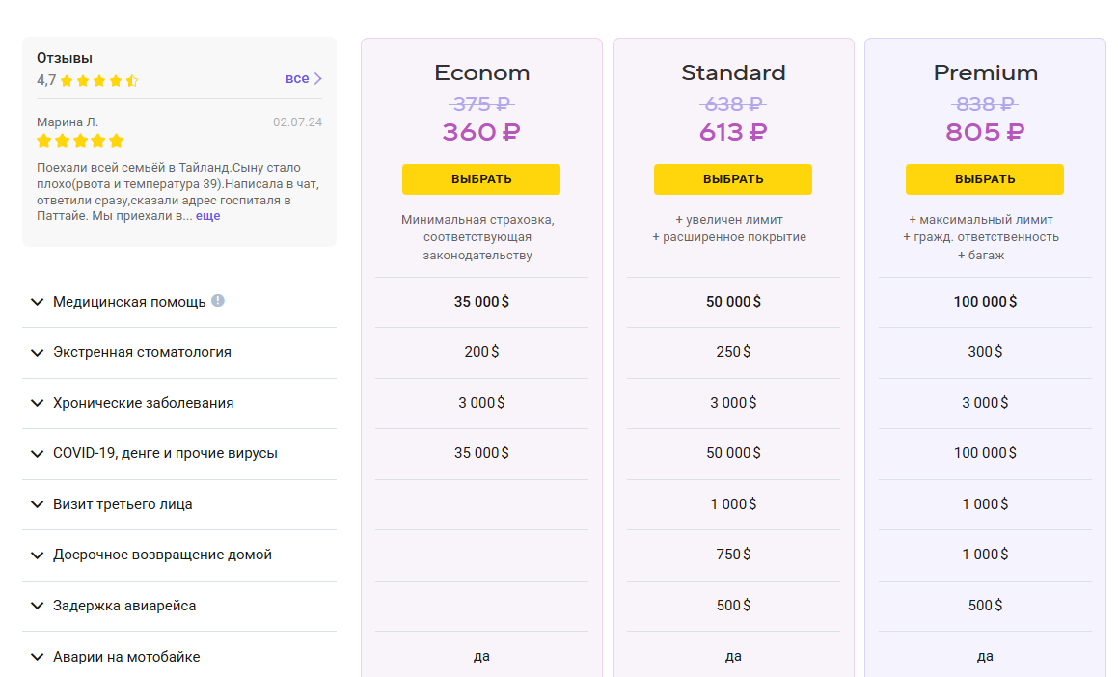Expand Досрочное возвращение домой row
The image size is (1118, 677).
pyautogui.click(x=38, y=555)
